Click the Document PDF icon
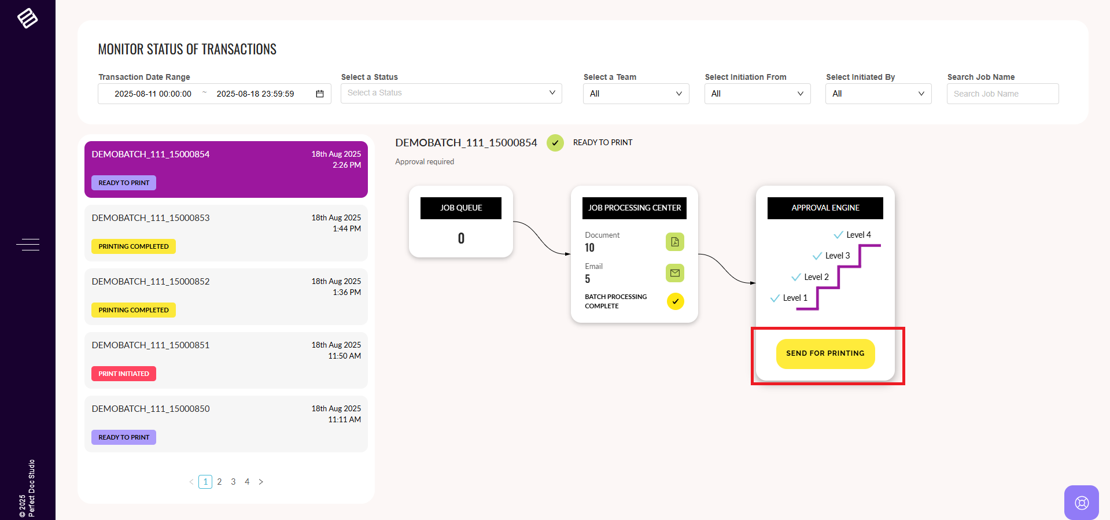 coord(674,242)
